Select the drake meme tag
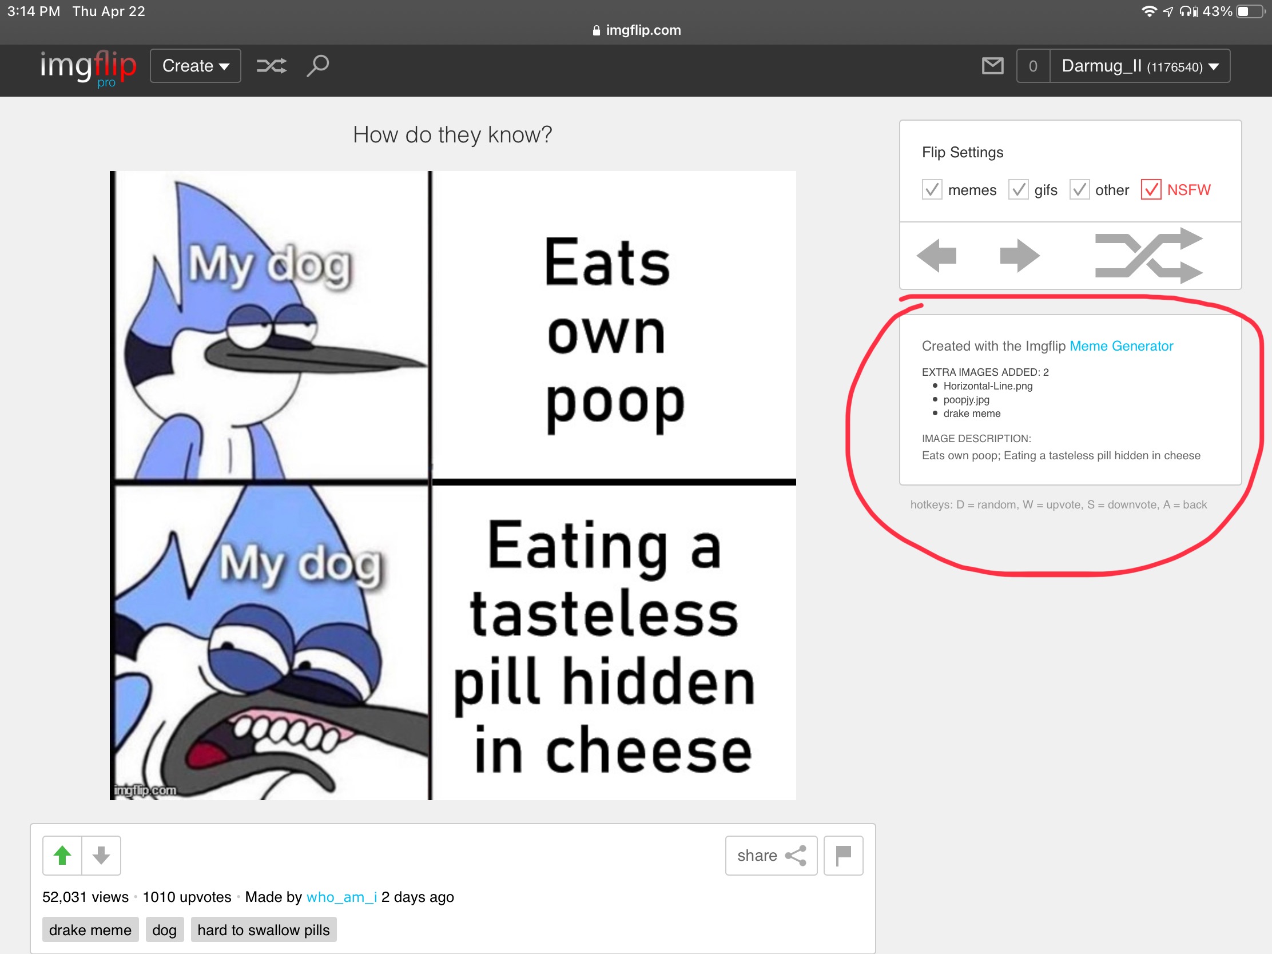The width and height of the screenshot is (1272, 954). coord(90,930)
